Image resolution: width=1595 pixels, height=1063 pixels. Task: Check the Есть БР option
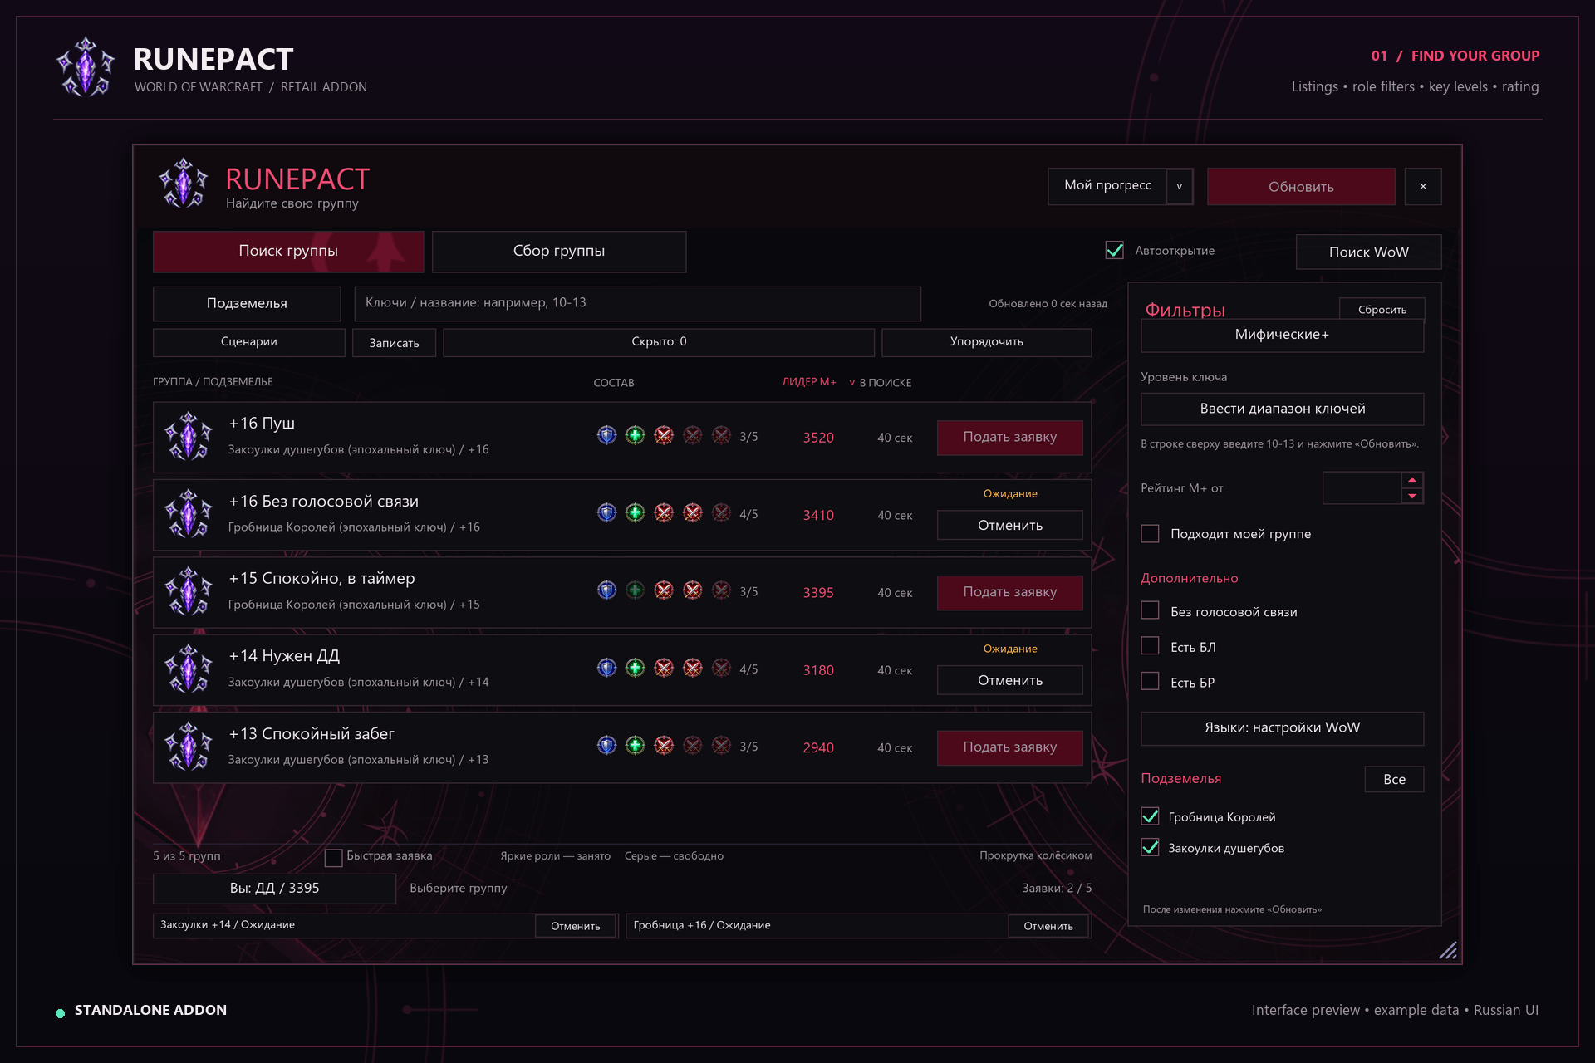[x=1150, y=681]
